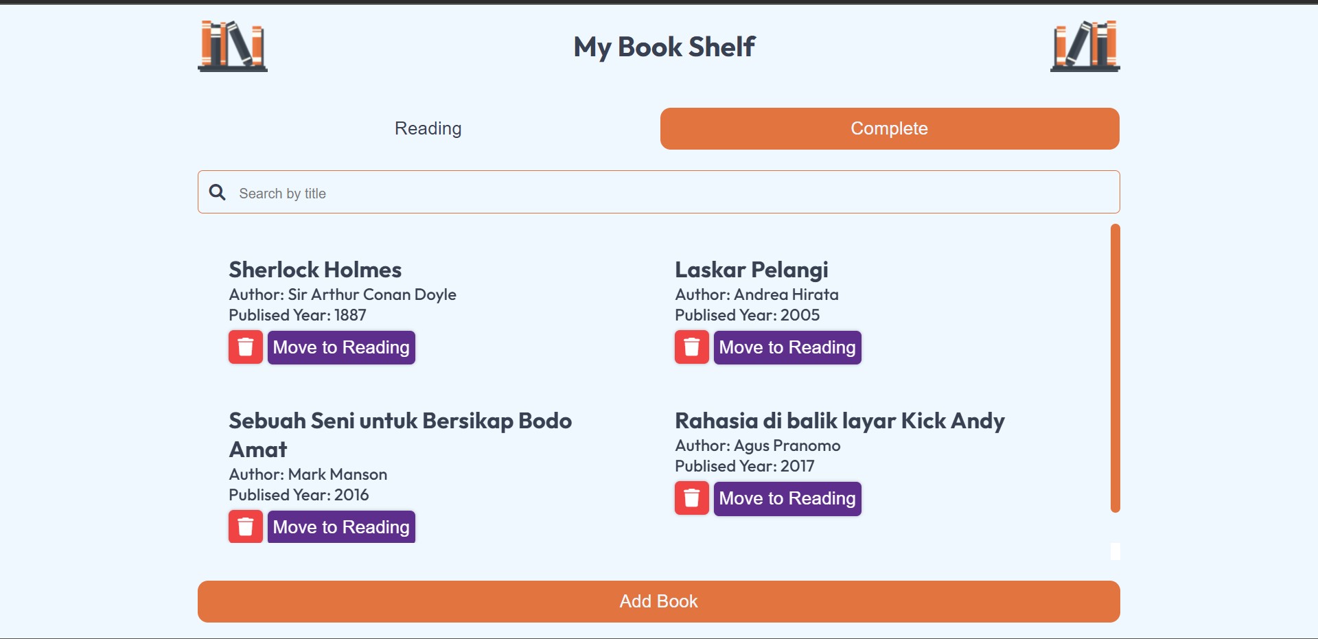Viewport: 1318px width, 639px height.
Task: Move the Agus Pranomo book to Reading
Action: (787, 498)
